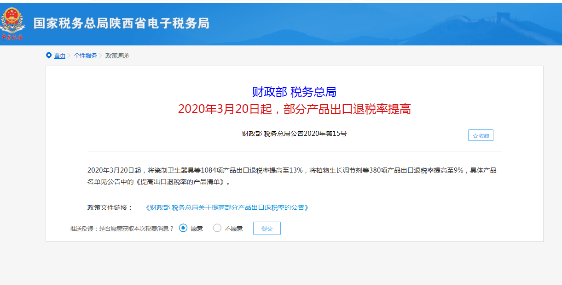The height and width of the screenshot is (285, 562).
Task: Select the 不愿意 radio button
Action: click(x=217, y=228)
